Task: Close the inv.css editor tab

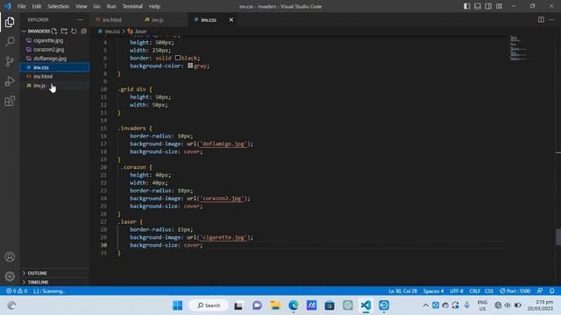Action: coord(231,19)
